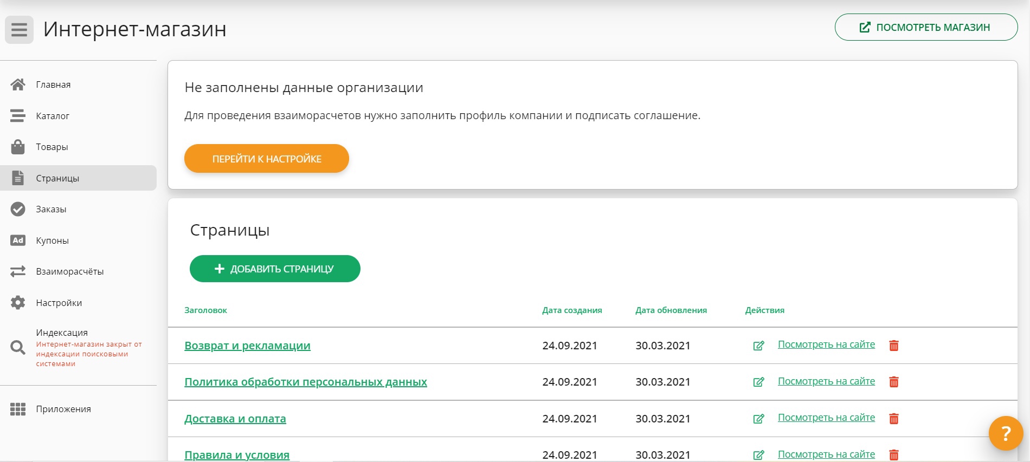Click the Дата создания column header
The height and width of the screenshot is (462, 1030).
tap(572, 310)
